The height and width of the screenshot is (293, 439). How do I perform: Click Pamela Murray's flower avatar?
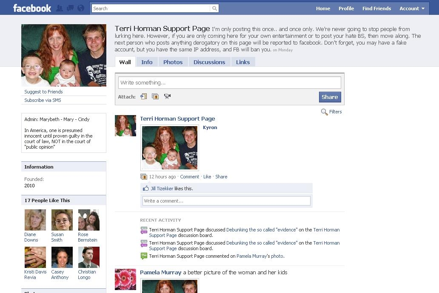125,279
